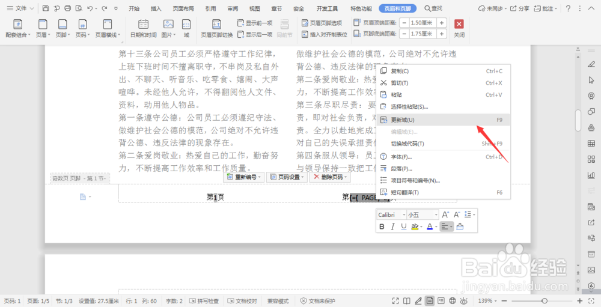Switch to full screen view in status bar

click(x=395, y=301)
